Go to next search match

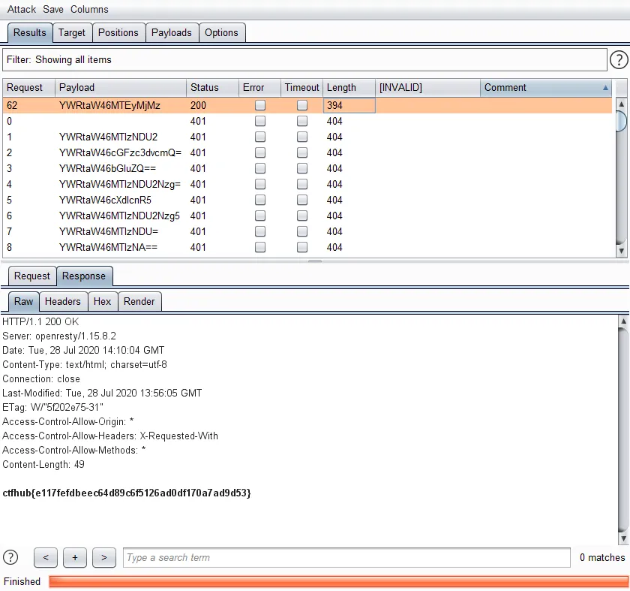coord(104,558)
